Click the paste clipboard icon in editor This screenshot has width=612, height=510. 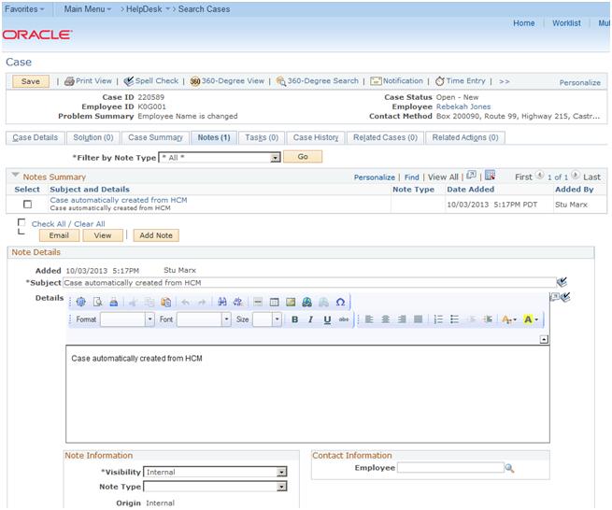click(x=166, y=302)
